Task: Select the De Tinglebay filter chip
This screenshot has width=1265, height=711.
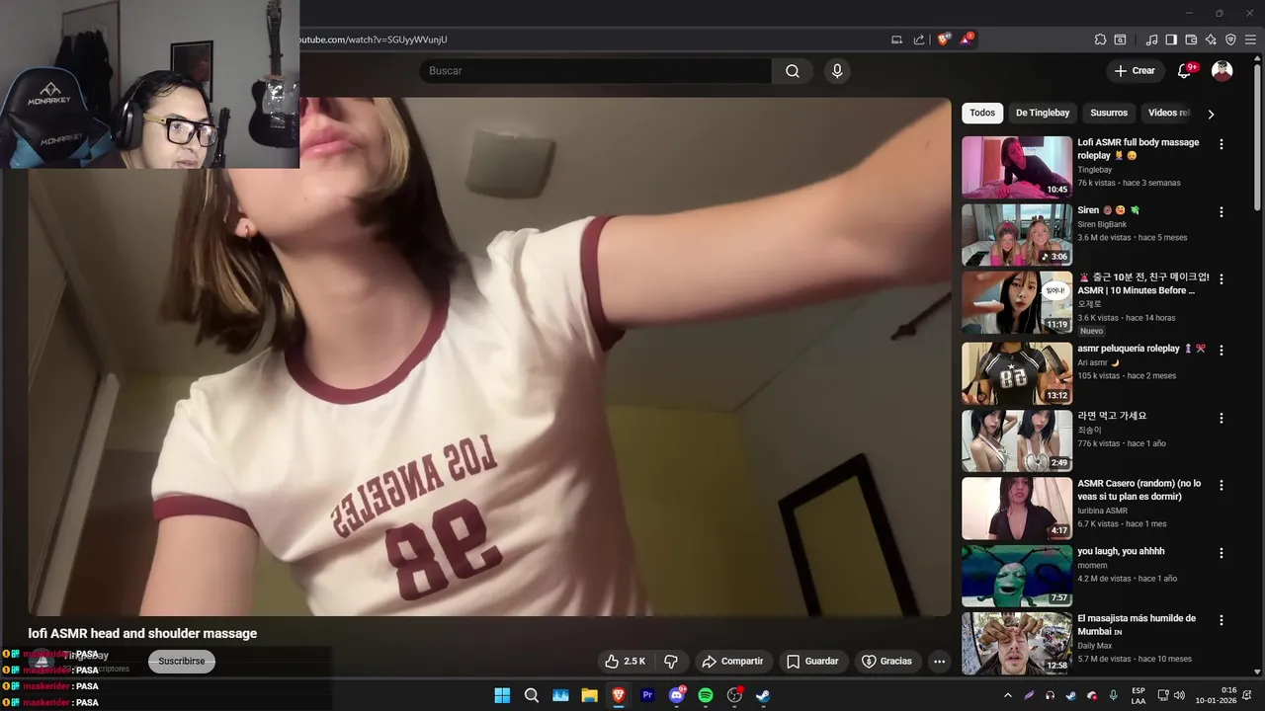Action: point(1043,113)
